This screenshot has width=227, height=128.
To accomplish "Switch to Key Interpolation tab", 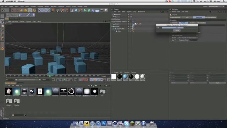I will 211,17.
